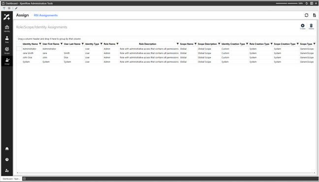Image resolution: width=319 pixels, height=182 pixels.
Task: Open the Role section in sidebar
Action: [7, 39]
